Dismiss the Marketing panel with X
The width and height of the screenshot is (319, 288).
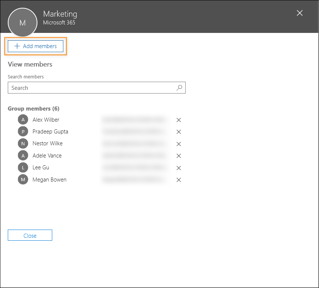pos(299,13)
